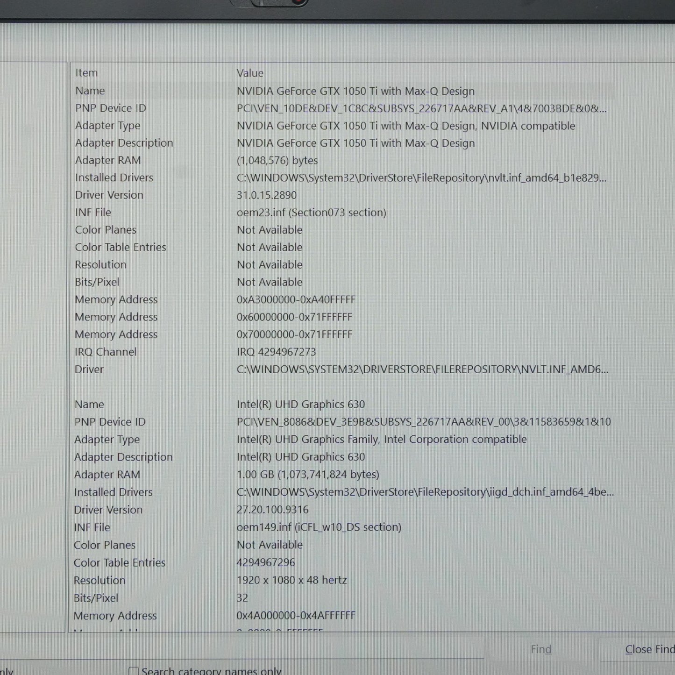675x675 pixels.
Task: Click Adapter Description label for NVIDIA GeForce GTX
Action: point(124,143)
